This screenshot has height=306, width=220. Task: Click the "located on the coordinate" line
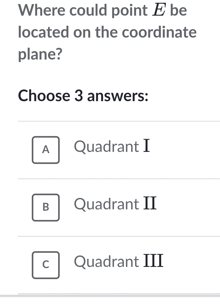[x=107, y=32]
